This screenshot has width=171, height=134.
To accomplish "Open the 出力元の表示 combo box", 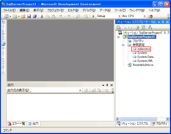I will pyautogui.click(x=56, y=90).
